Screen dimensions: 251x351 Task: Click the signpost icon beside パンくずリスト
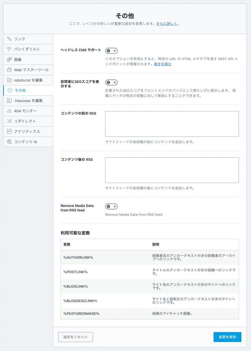[9, 49]
